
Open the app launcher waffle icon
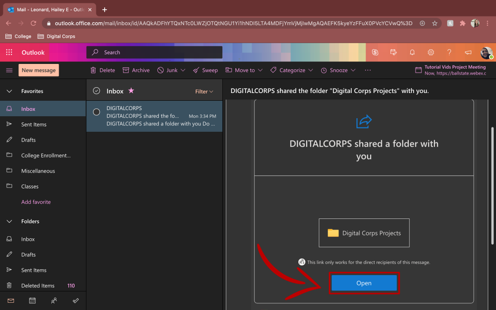point(9,52)
